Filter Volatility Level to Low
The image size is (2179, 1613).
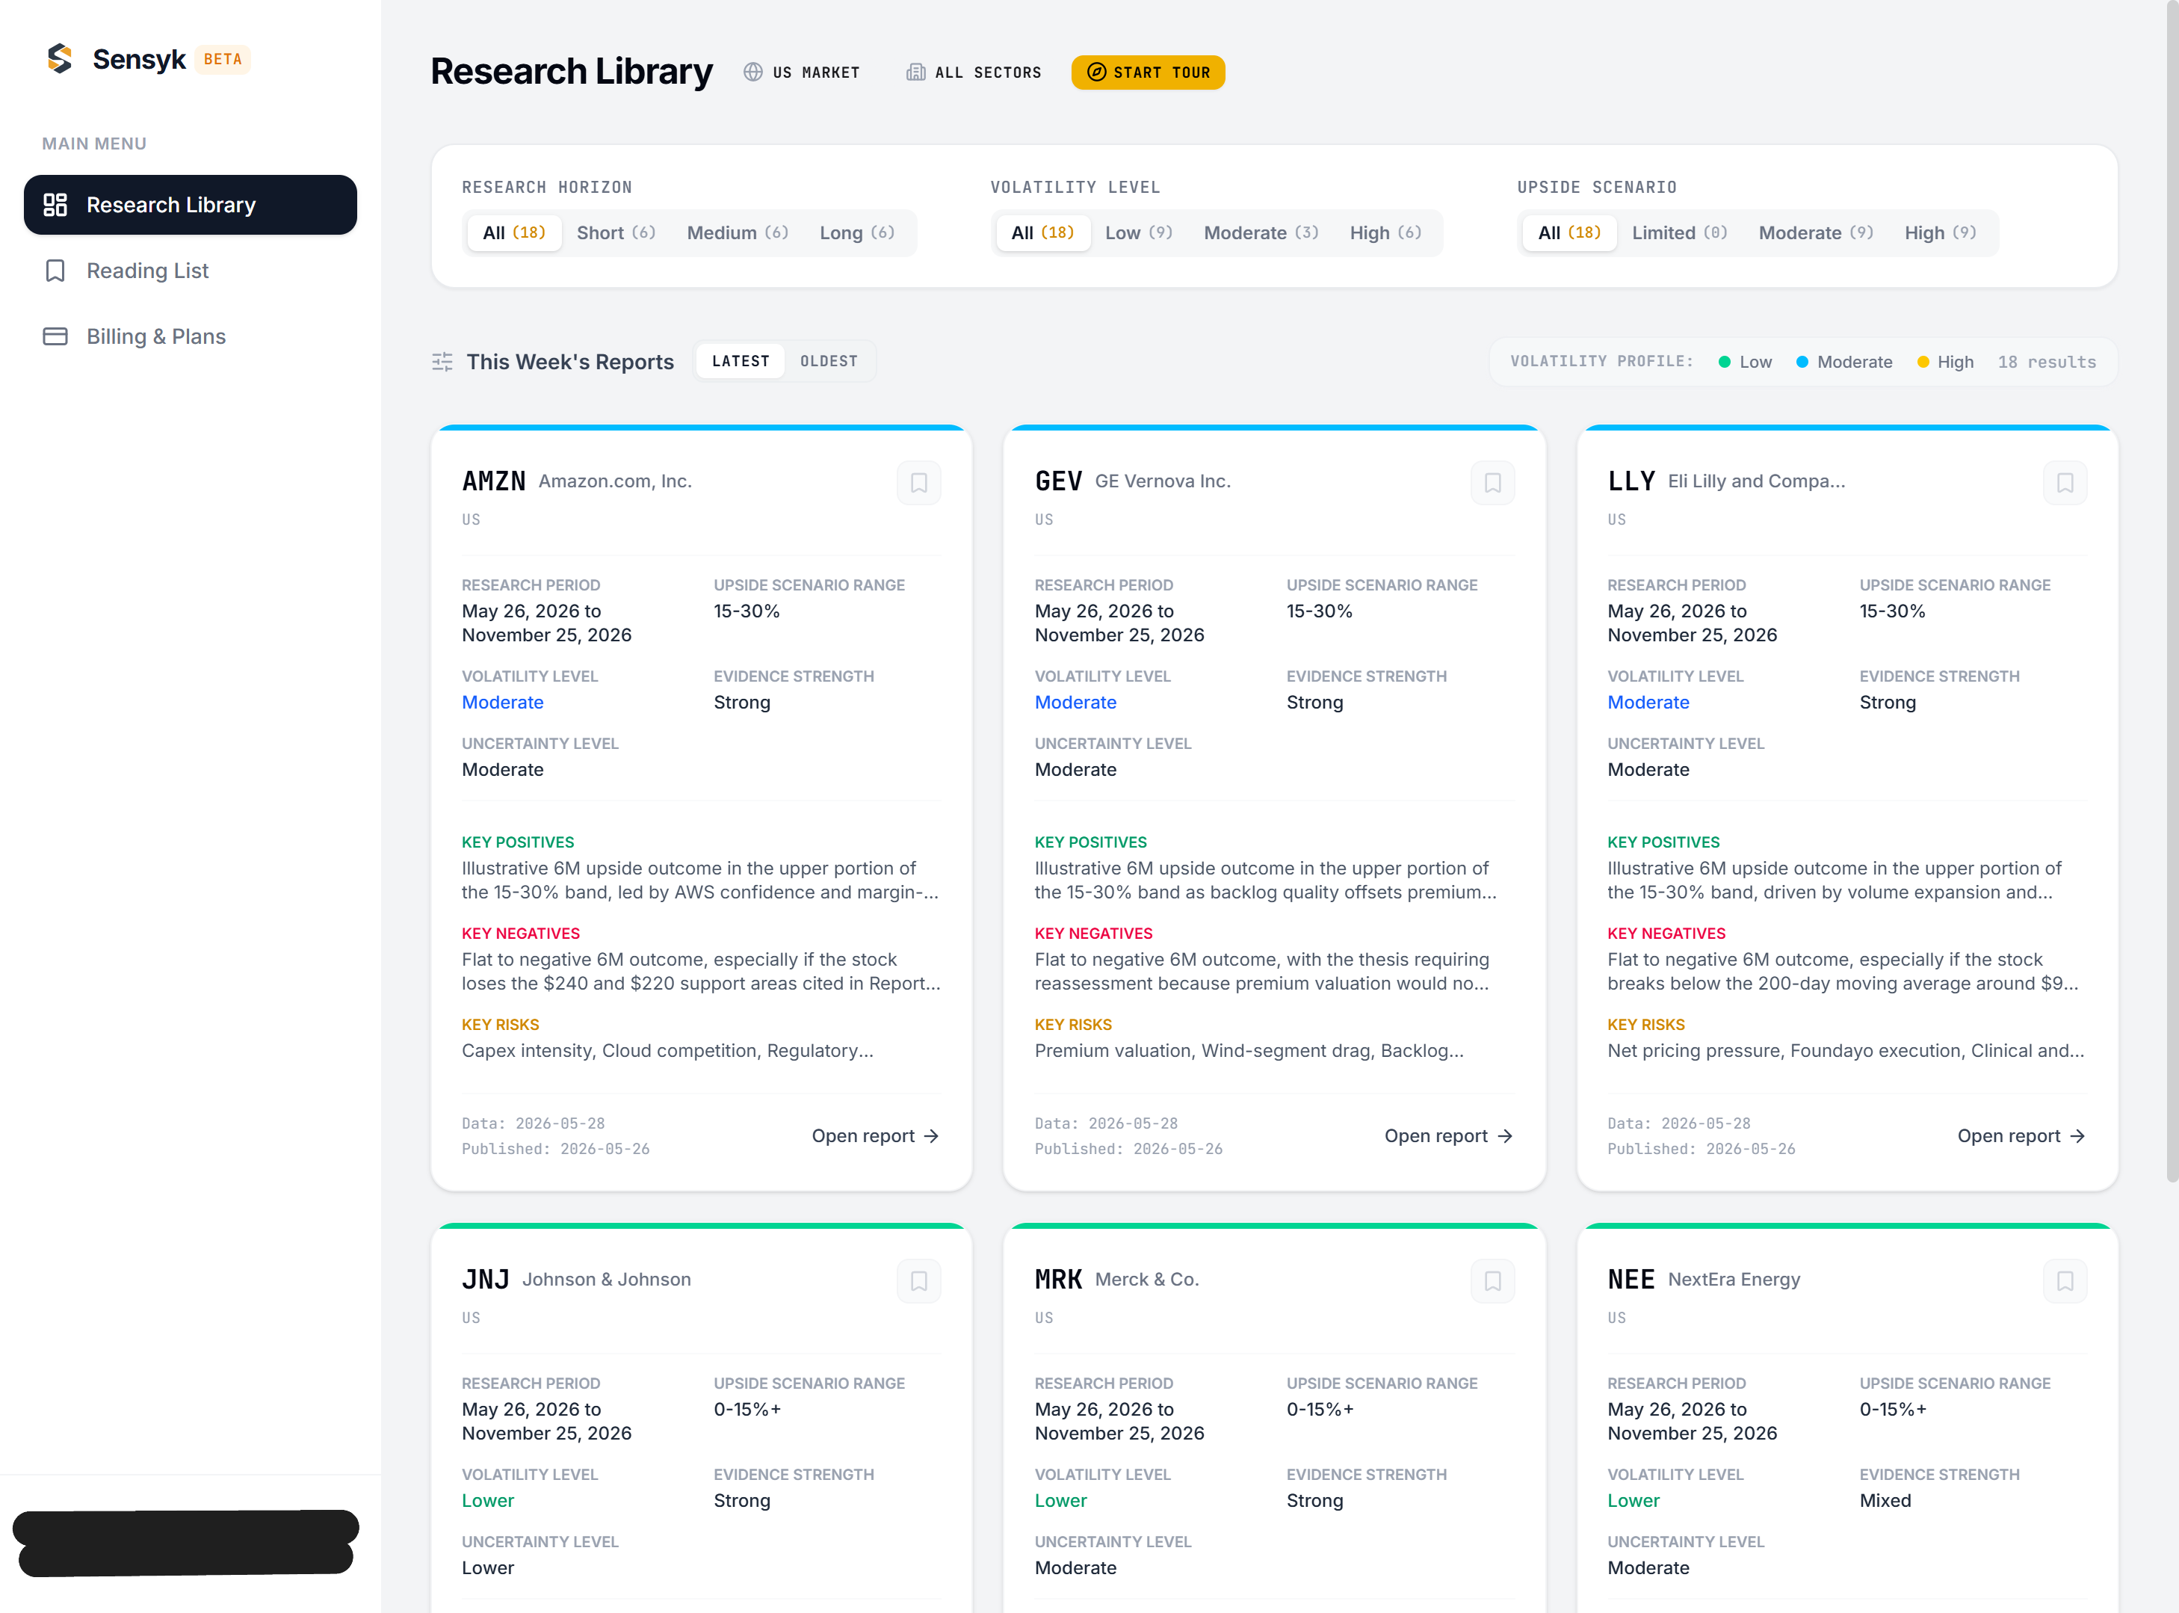point(1138,232)
